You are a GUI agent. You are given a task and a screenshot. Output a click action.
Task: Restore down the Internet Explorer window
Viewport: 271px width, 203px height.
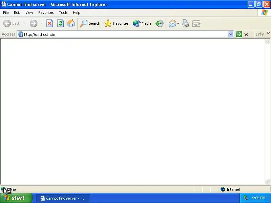(259, 4)
